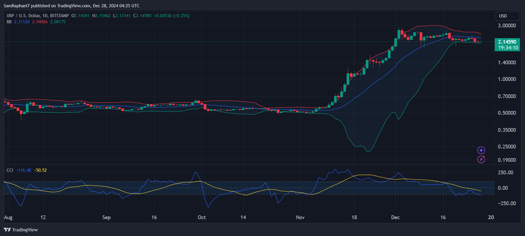This screenshot has width=525, height=236.
Task: Click the BB indicator legend label
Action: coord(9,22)
